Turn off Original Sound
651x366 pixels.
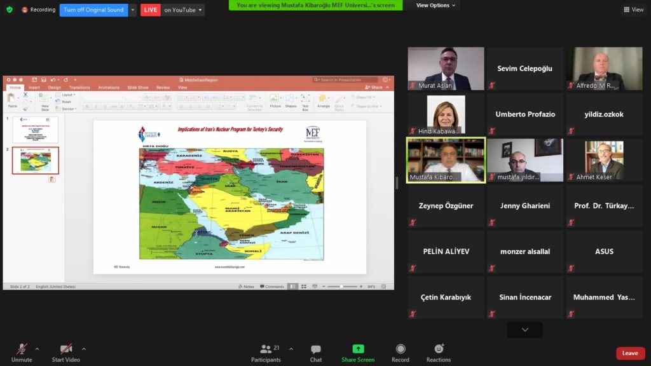pyautogui.click(x=93, y=10)
